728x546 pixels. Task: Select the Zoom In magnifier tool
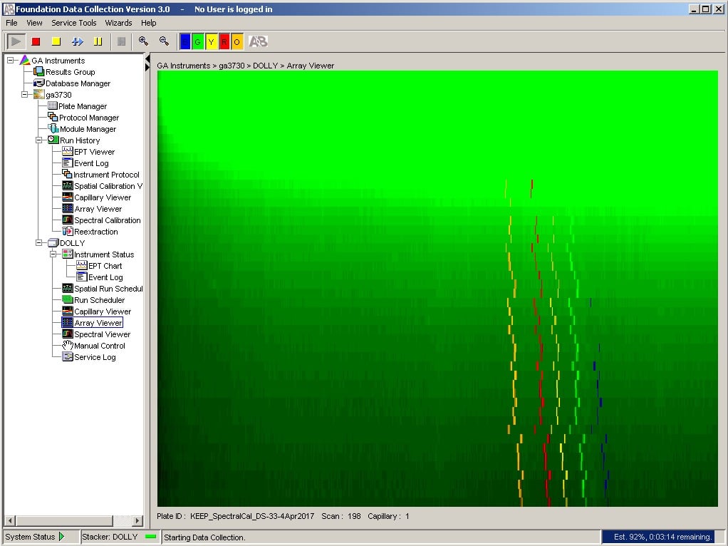[142, 41]
